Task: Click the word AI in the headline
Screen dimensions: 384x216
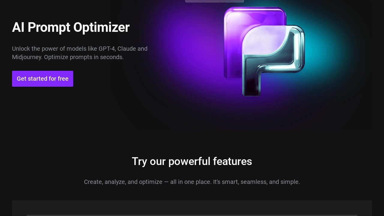Action: pyautogui.click(x=18, y=27)
